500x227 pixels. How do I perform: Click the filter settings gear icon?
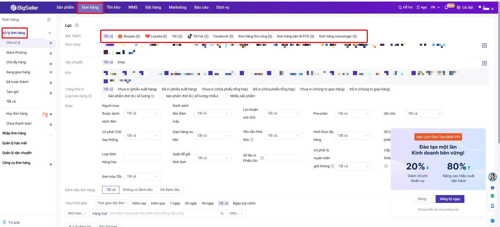[x=77, y=25]
